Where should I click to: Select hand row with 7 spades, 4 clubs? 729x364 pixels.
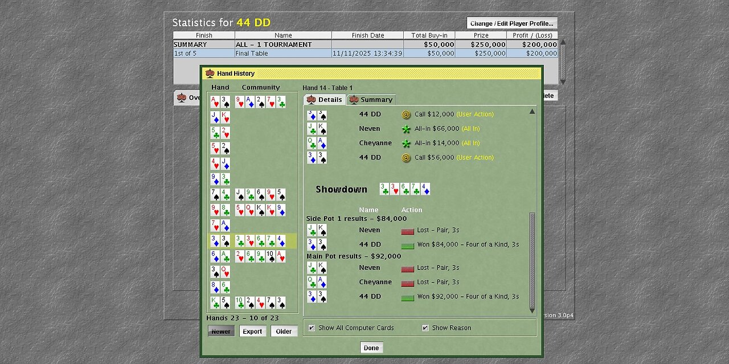point(252,195)
